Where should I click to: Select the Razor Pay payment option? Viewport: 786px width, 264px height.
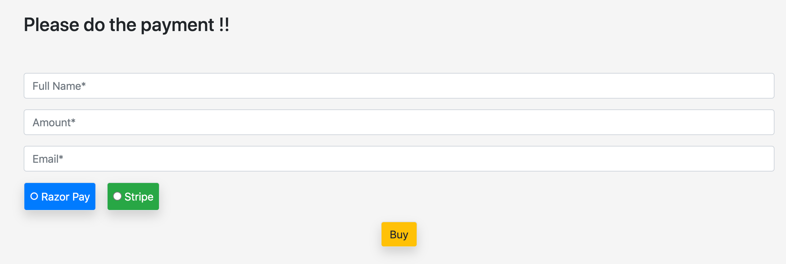pos(60,196)
